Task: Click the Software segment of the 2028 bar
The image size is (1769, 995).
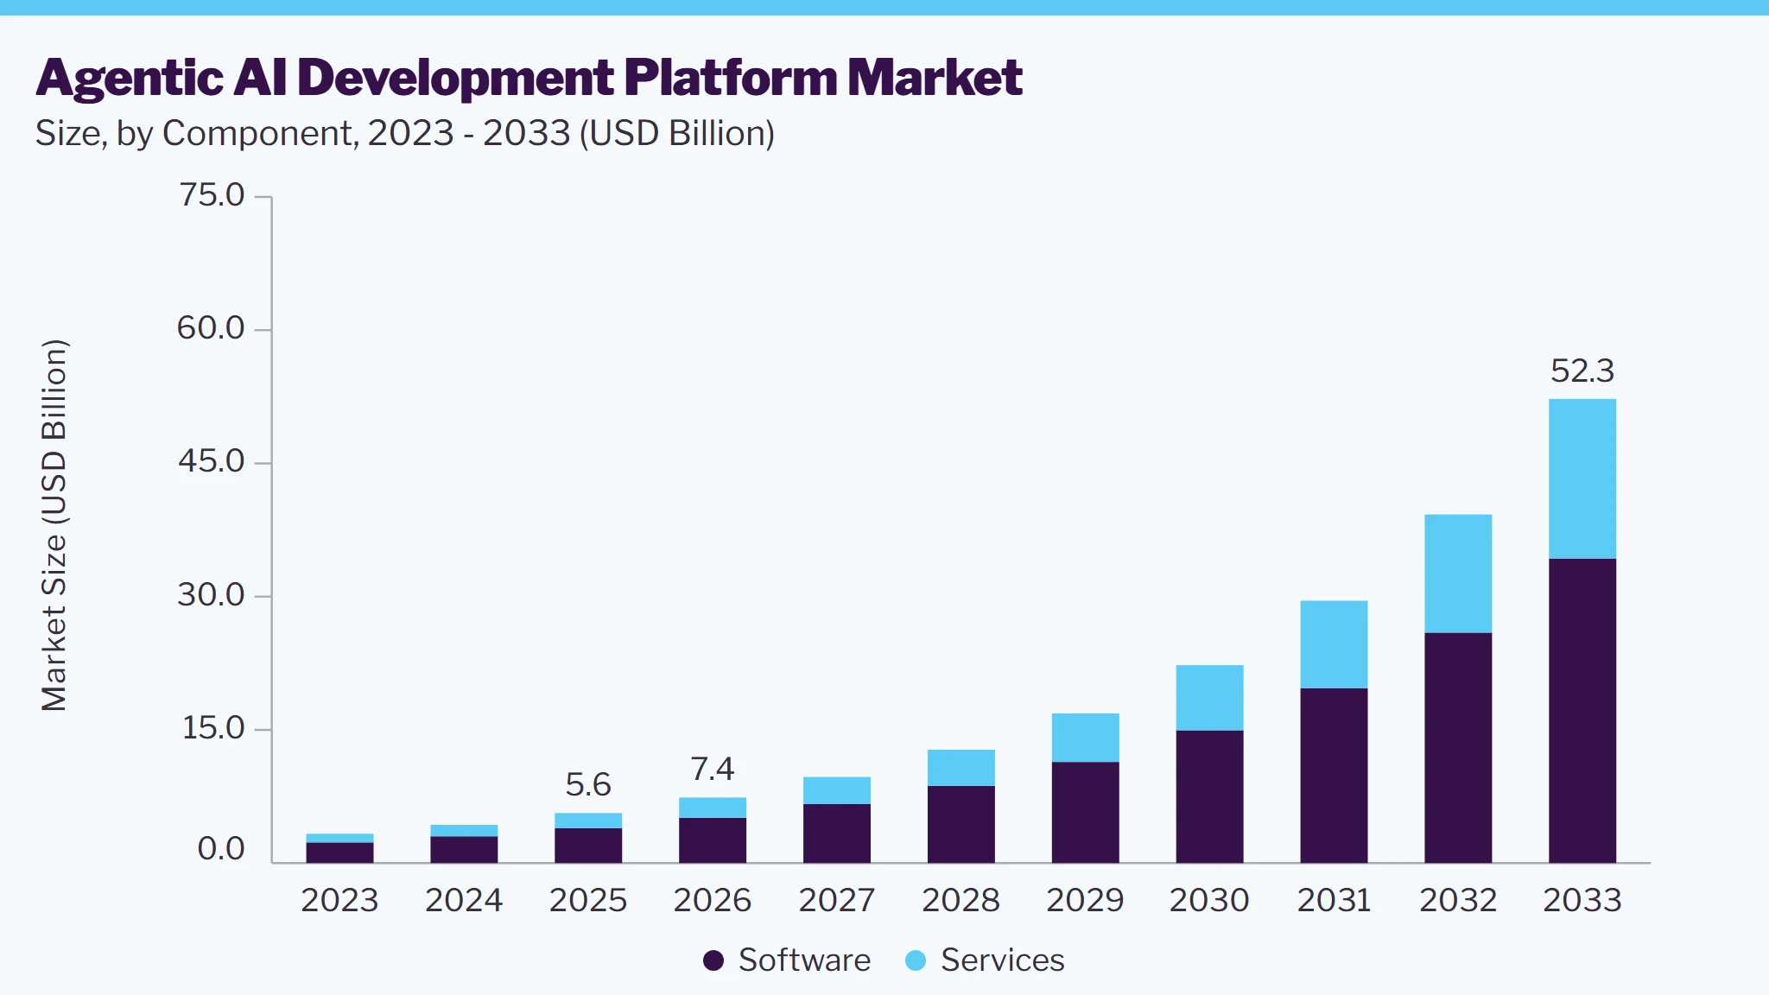Action: tap(961, 824)
